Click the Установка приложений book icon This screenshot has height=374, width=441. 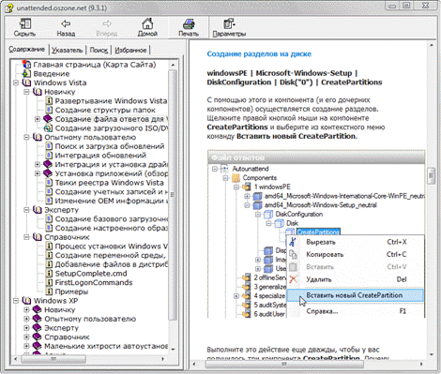pyautogui.click(x=48, y=173)
